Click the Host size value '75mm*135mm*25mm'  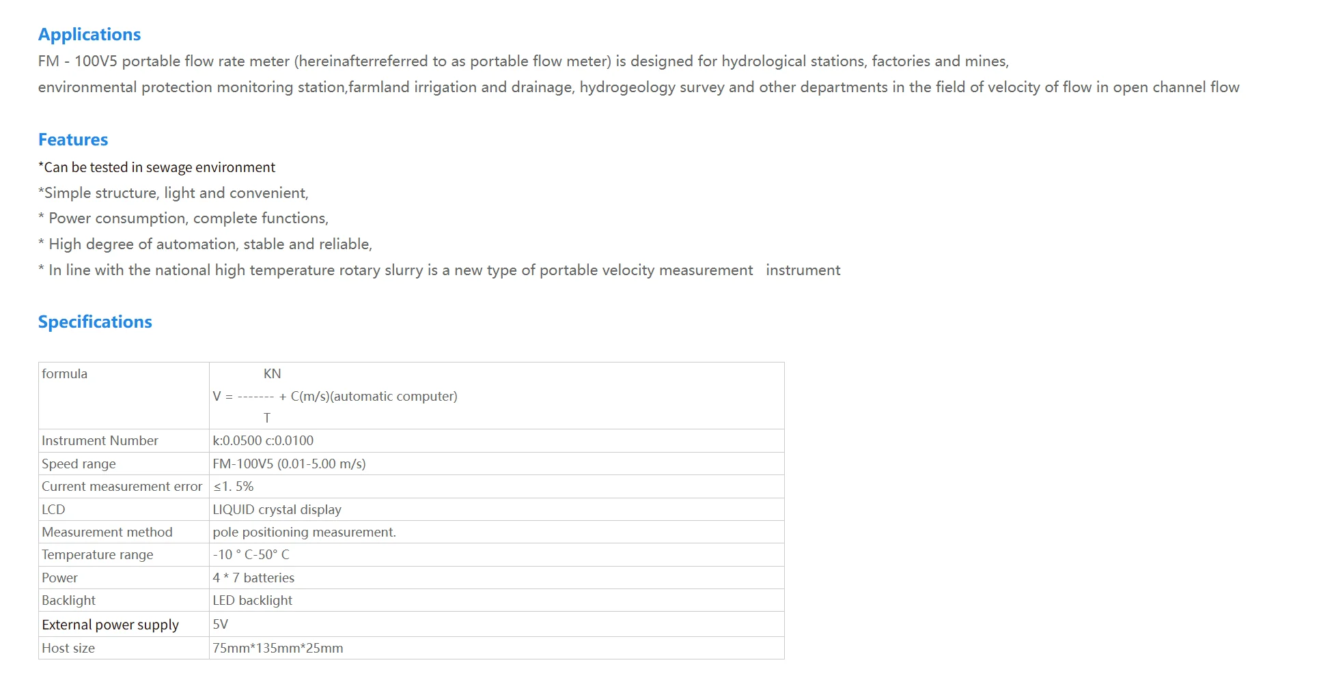[277, 648]
